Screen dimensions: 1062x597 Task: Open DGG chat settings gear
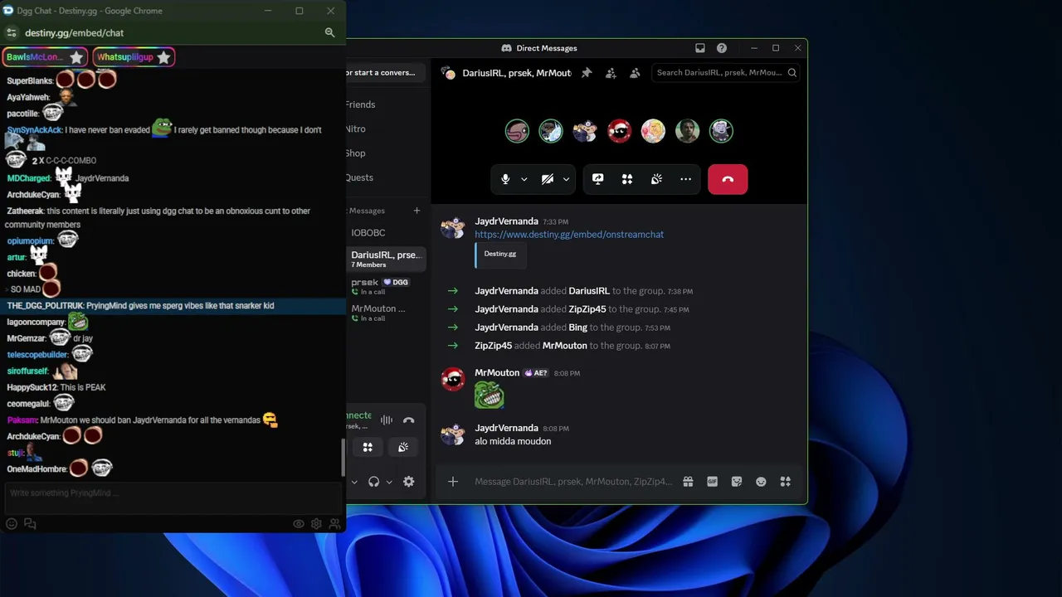point(316,524)
